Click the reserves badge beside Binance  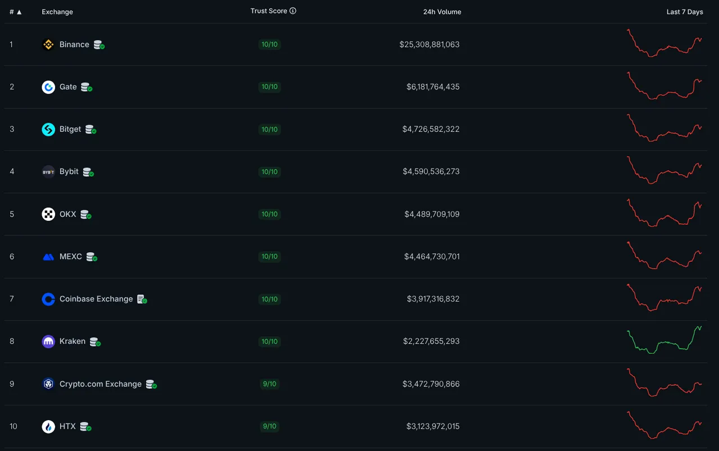[99, 45]
